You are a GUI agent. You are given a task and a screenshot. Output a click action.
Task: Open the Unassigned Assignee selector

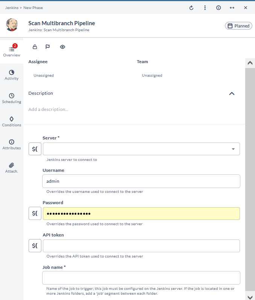pos(44,76)
